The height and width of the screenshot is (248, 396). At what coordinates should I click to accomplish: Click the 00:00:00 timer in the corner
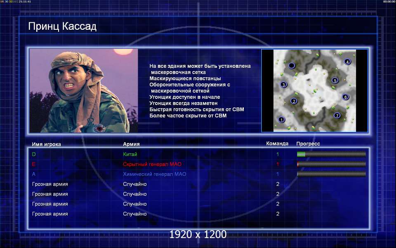point(389,2)
